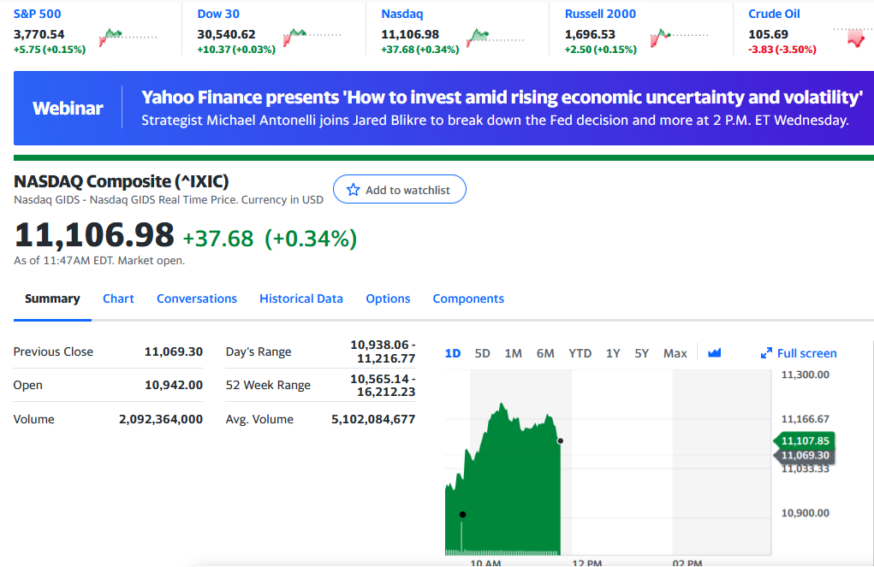
Task: Select the 1Y chart range
Action: point(613,353)
